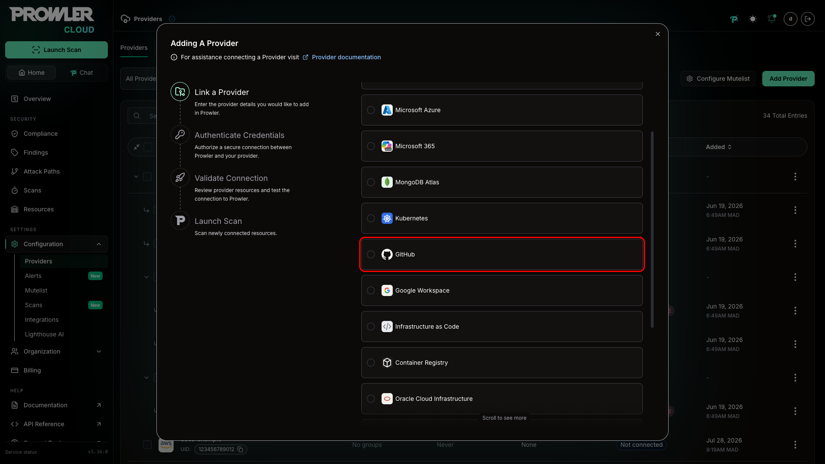825x464 pixels.
Task: Select Infrastructure as Code radio button
Action: (371, 327)
